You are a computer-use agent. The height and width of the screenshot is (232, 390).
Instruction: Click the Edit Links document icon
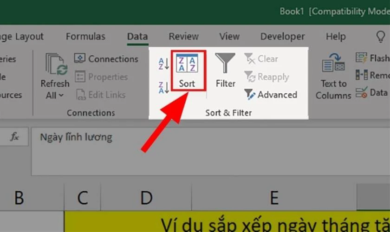tap(81, 95)
